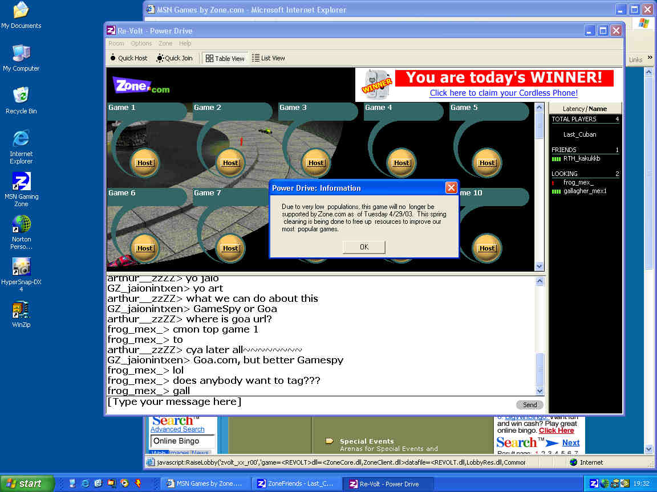Viewport: 657px width, 492px height.
Task: Click the Quick Join toolbar button
Action: tap(175, 58)
